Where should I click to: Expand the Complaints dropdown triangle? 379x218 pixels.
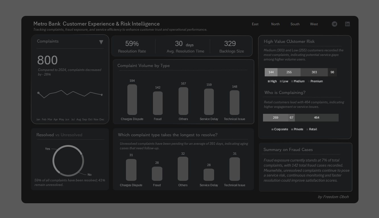101,42
